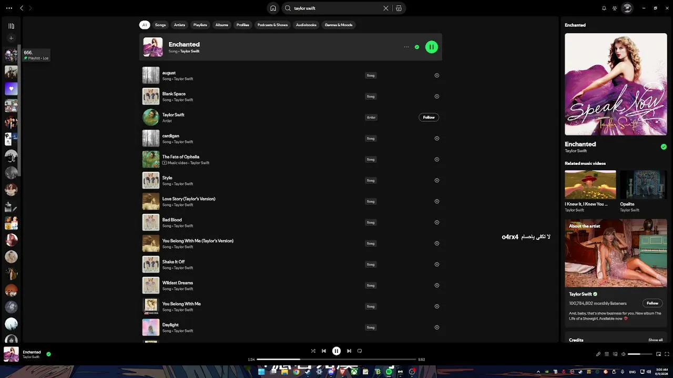Add august to Liked Songs
The height and width of the screenshot is (378, 673).
(437, 76)
